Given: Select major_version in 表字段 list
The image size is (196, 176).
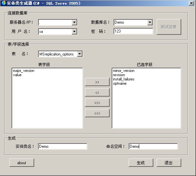Looking at the screenshot, I should (24, 71).
